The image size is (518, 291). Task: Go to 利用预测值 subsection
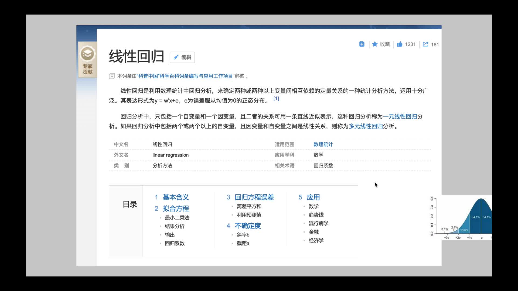point(249,215)
